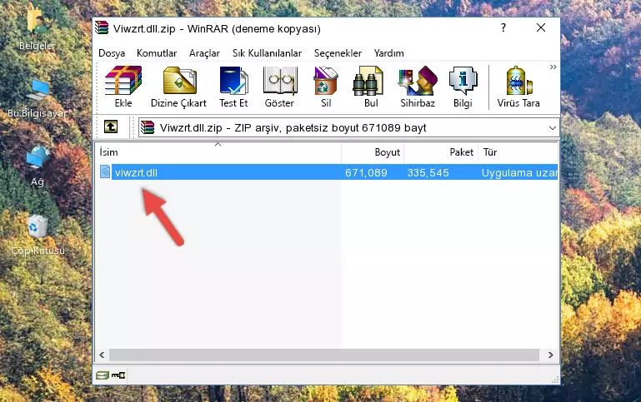641x402 pixels.
Task: Click the password key status icon
Action: pyautogui.click(x=118, y=375)
